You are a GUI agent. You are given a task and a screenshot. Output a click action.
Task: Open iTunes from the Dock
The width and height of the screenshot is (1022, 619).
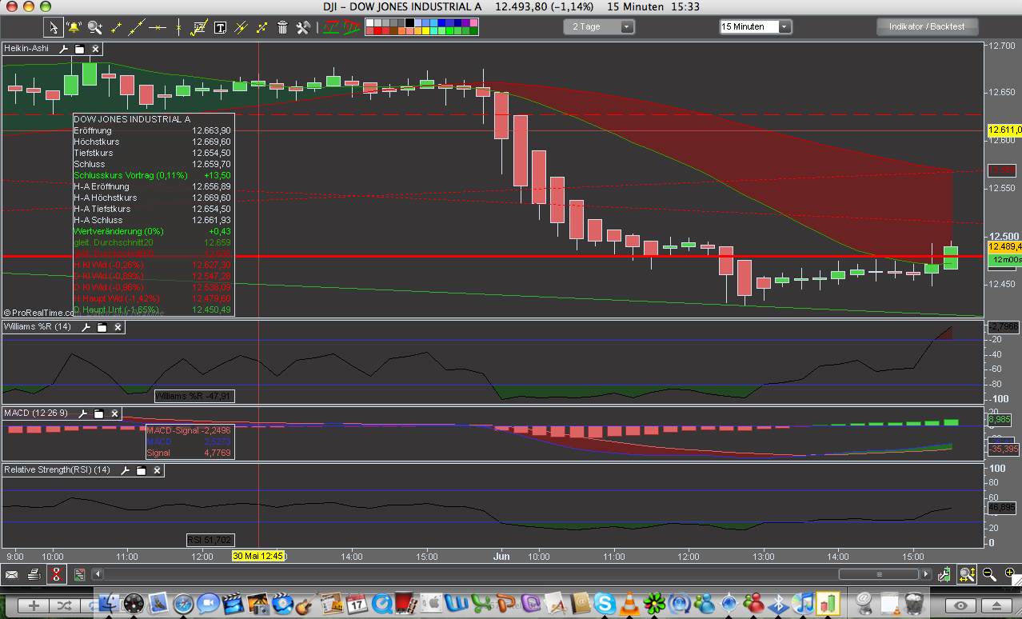(x=802, y=603)
